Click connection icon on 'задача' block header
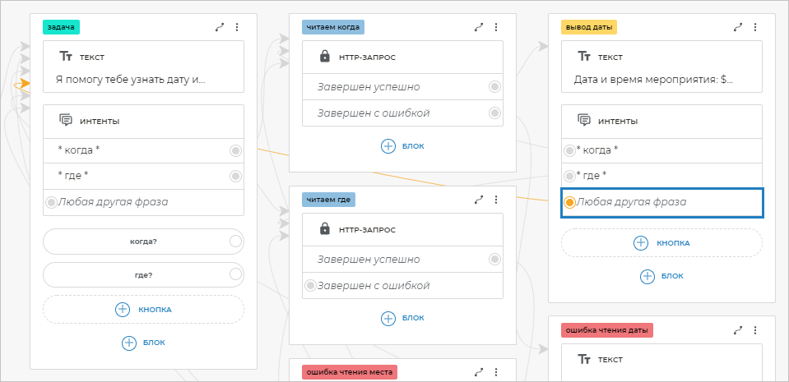Screen dimensions: 789x382 (220, 27)
